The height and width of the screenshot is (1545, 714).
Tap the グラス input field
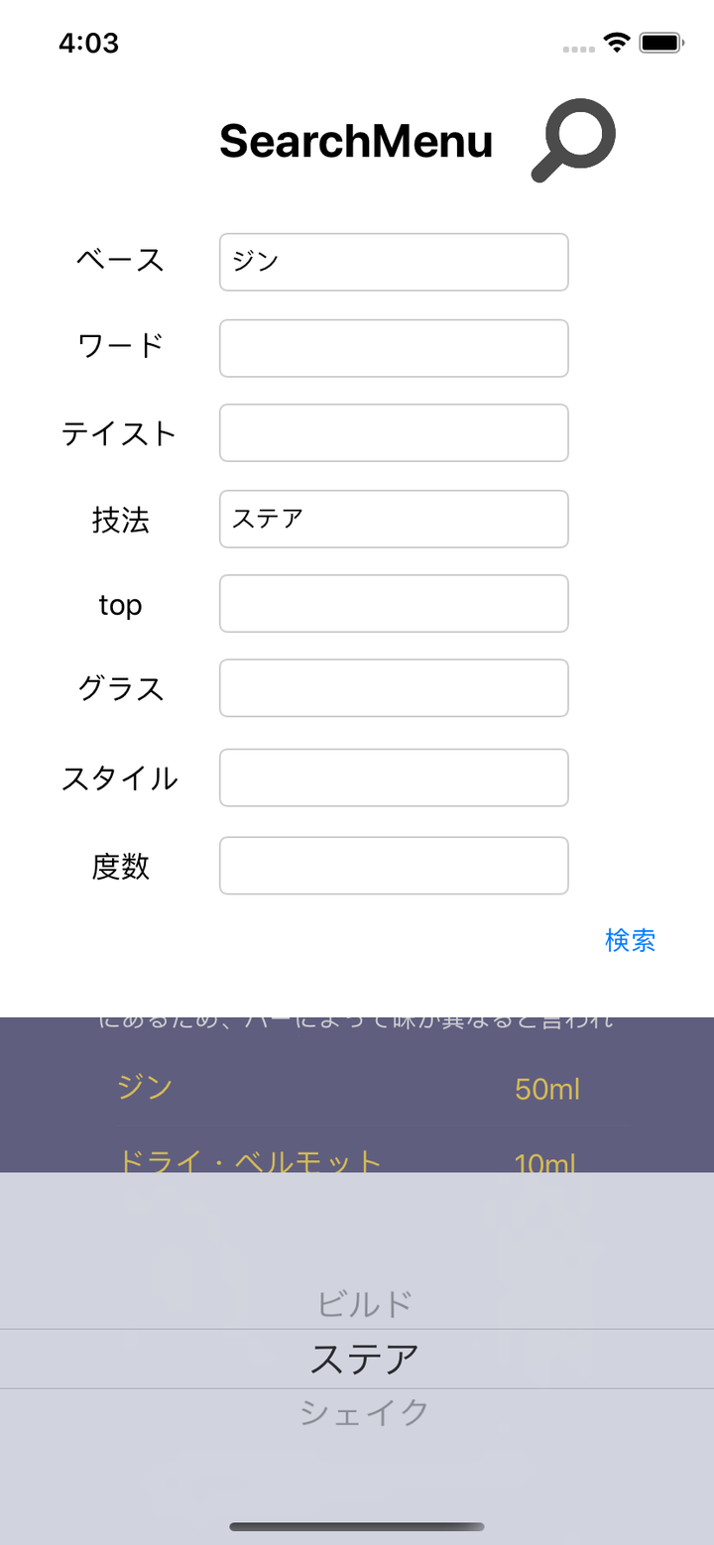pos(394,687)
